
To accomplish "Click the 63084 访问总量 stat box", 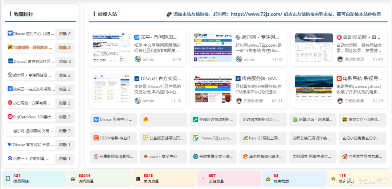I will (99, 178).
